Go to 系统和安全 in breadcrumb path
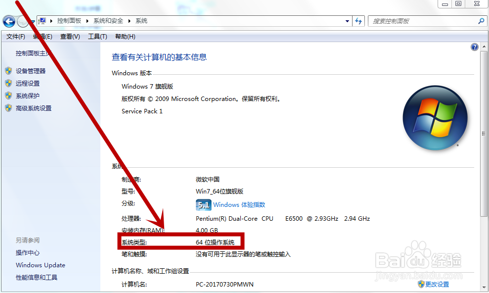 click(x=108, y=21)
